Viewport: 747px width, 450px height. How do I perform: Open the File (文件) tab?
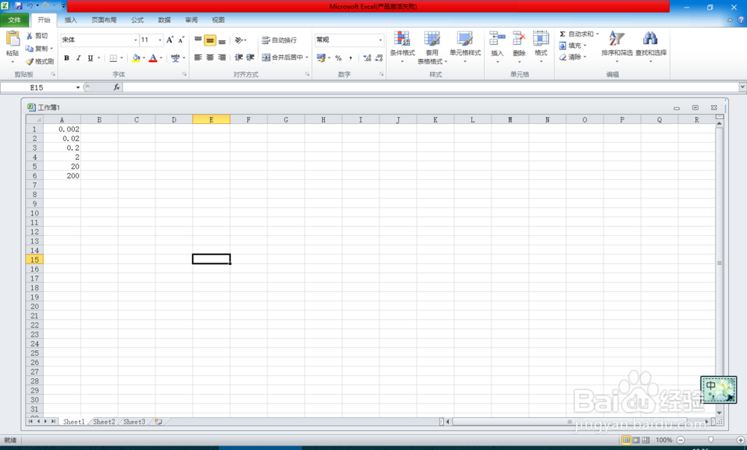tap(14, 20)
